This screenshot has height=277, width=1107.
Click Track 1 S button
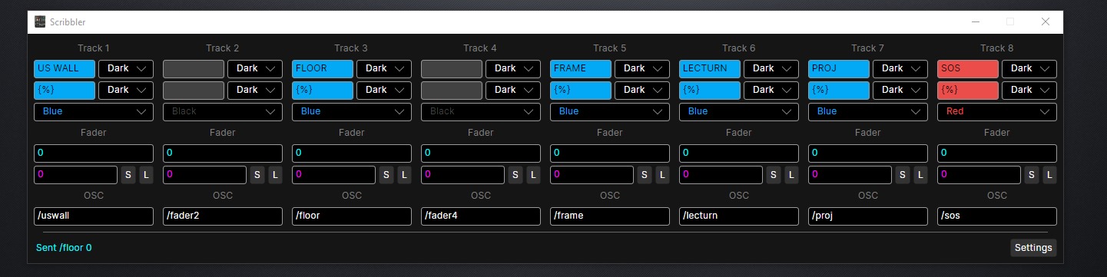(128, 175)
